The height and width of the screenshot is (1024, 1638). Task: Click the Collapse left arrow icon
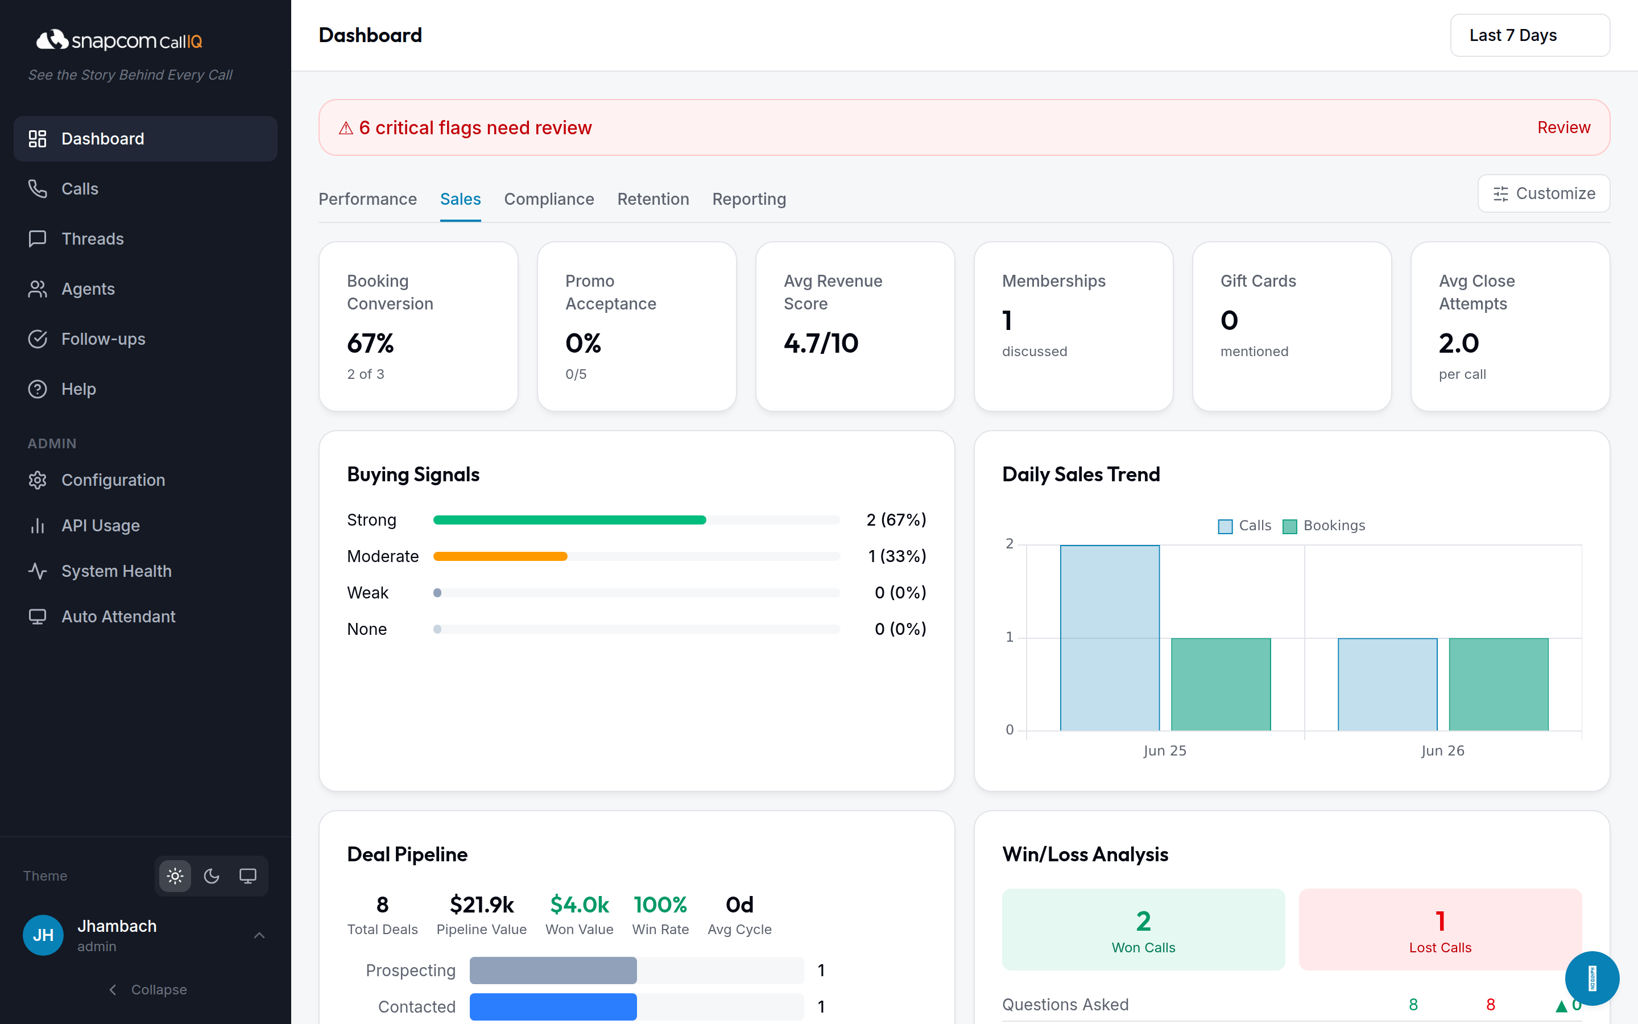coord(113,990)
